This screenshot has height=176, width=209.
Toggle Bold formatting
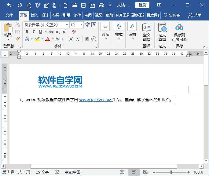pos(27,32)
